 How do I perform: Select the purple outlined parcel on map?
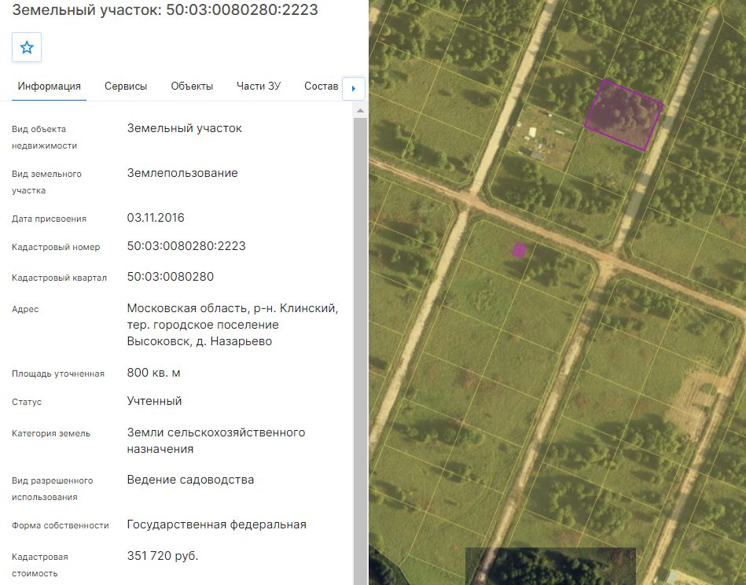click(623, 115)
